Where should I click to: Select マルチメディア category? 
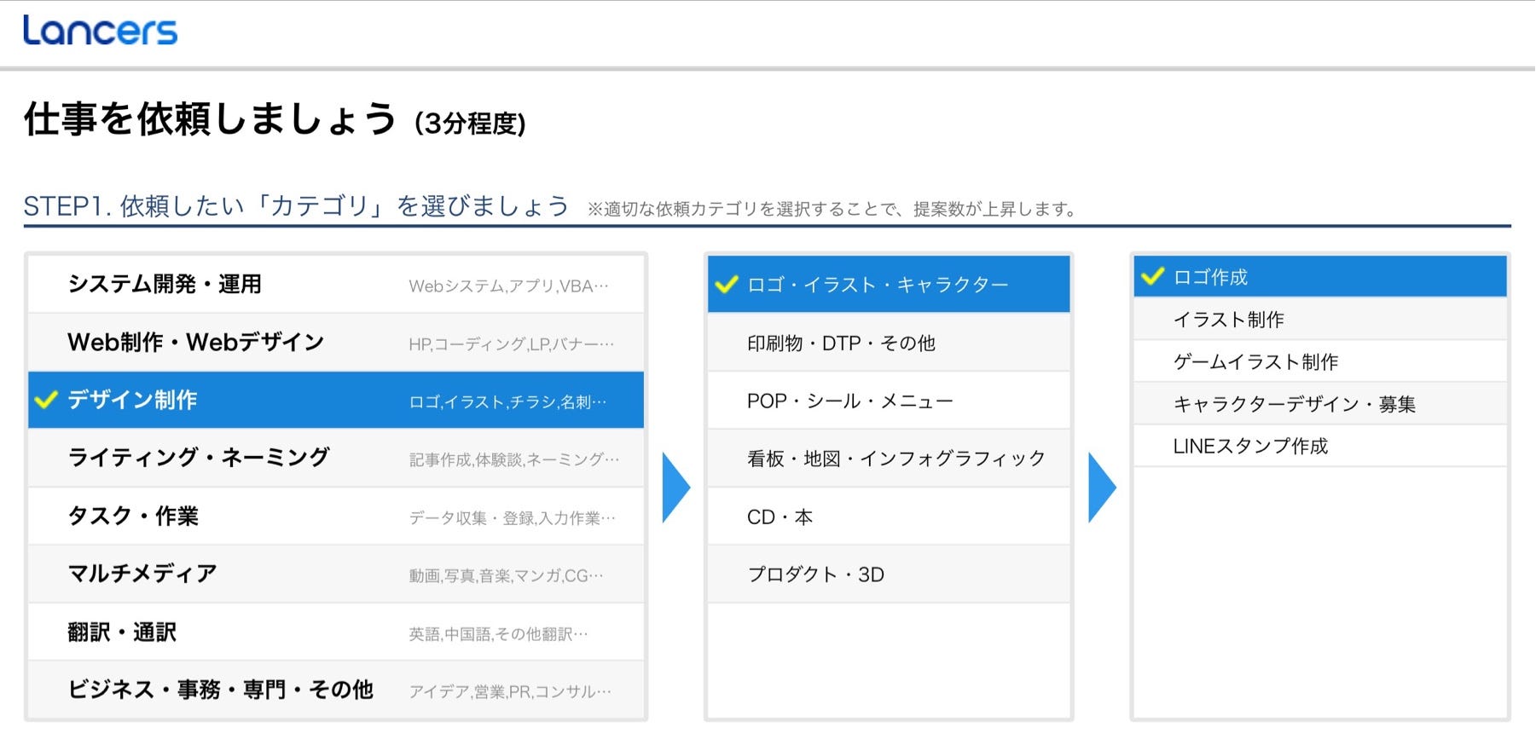coord(336,574)
